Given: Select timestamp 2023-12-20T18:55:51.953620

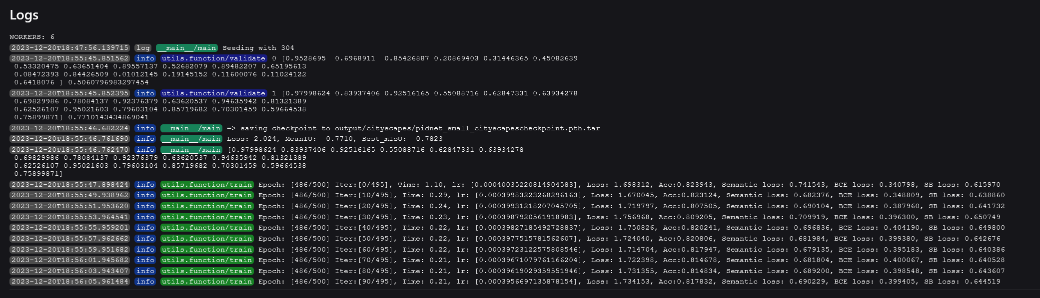Looking at the screenshot, I should click(x=70, y=206).
